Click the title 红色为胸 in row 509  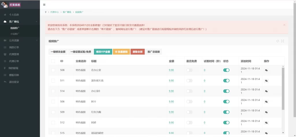click(x=96, y=112)
